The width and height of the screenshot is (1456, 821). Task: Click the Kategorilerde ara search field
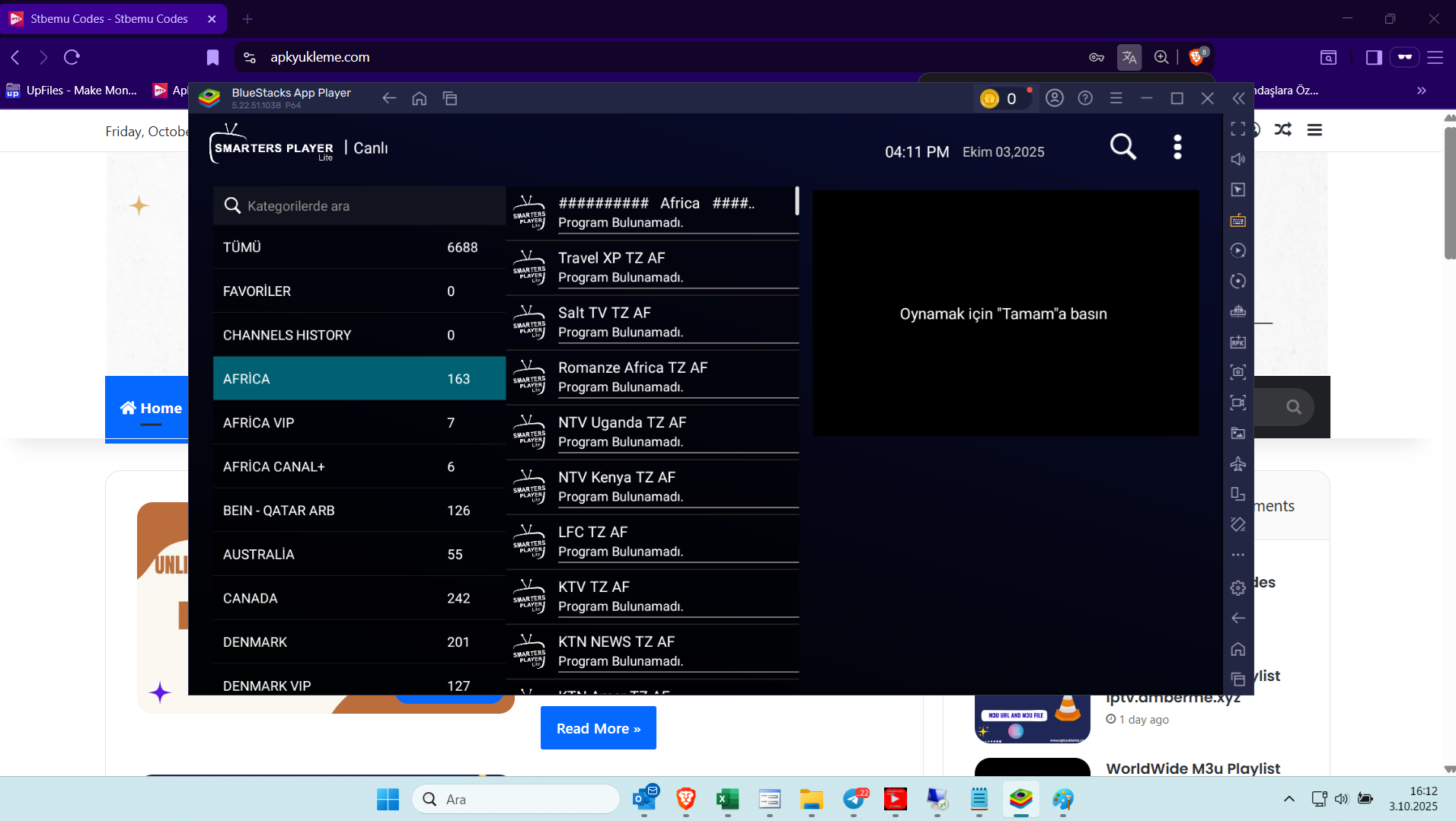tap(359, 205)
